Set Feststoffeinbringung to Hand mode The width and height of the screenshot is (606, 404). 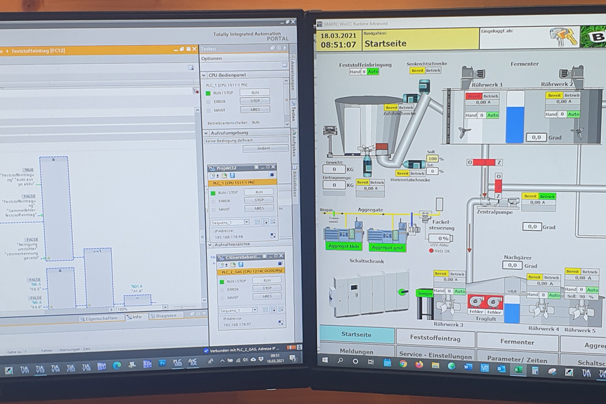[x=355, y=71]
